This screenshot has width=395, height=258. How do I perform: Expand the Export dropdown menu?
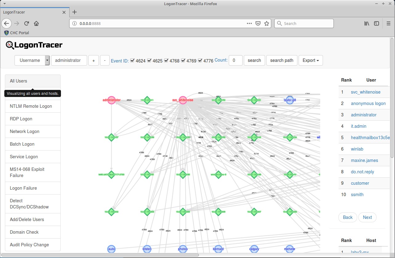tap(310, 60)
